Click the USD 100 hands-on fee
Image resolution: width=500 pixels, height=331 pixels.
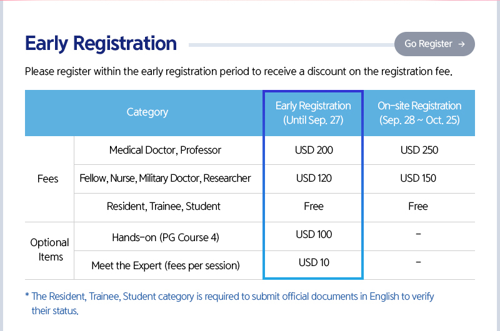[x=314, y=235]
